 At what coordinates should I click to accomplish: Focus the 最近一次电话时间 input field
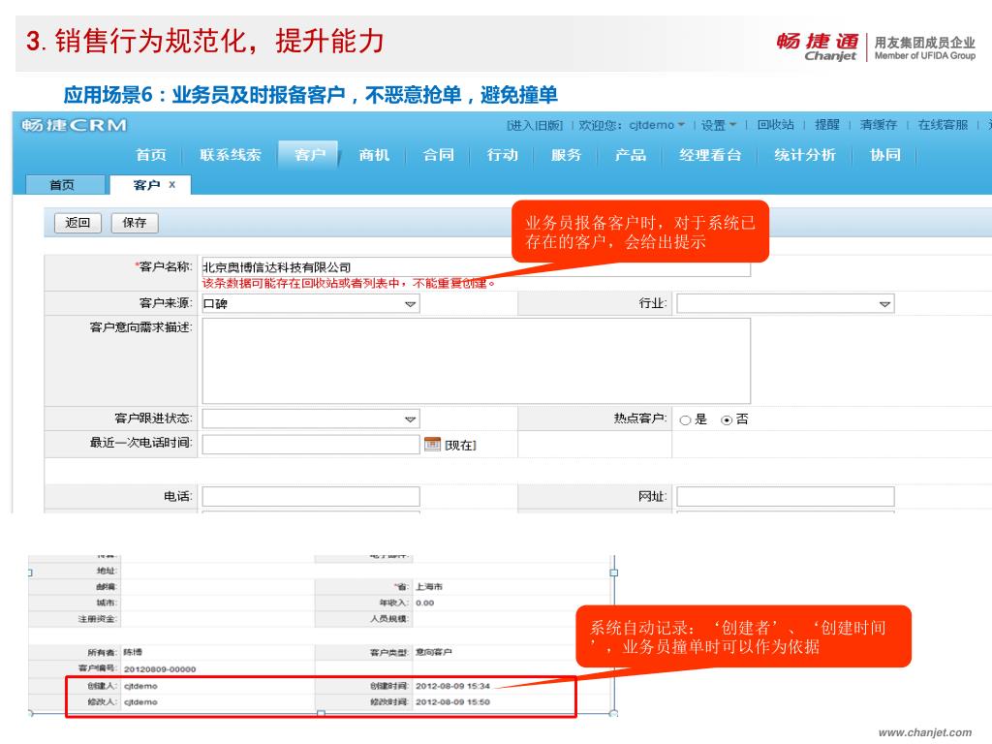coord(311,444)
